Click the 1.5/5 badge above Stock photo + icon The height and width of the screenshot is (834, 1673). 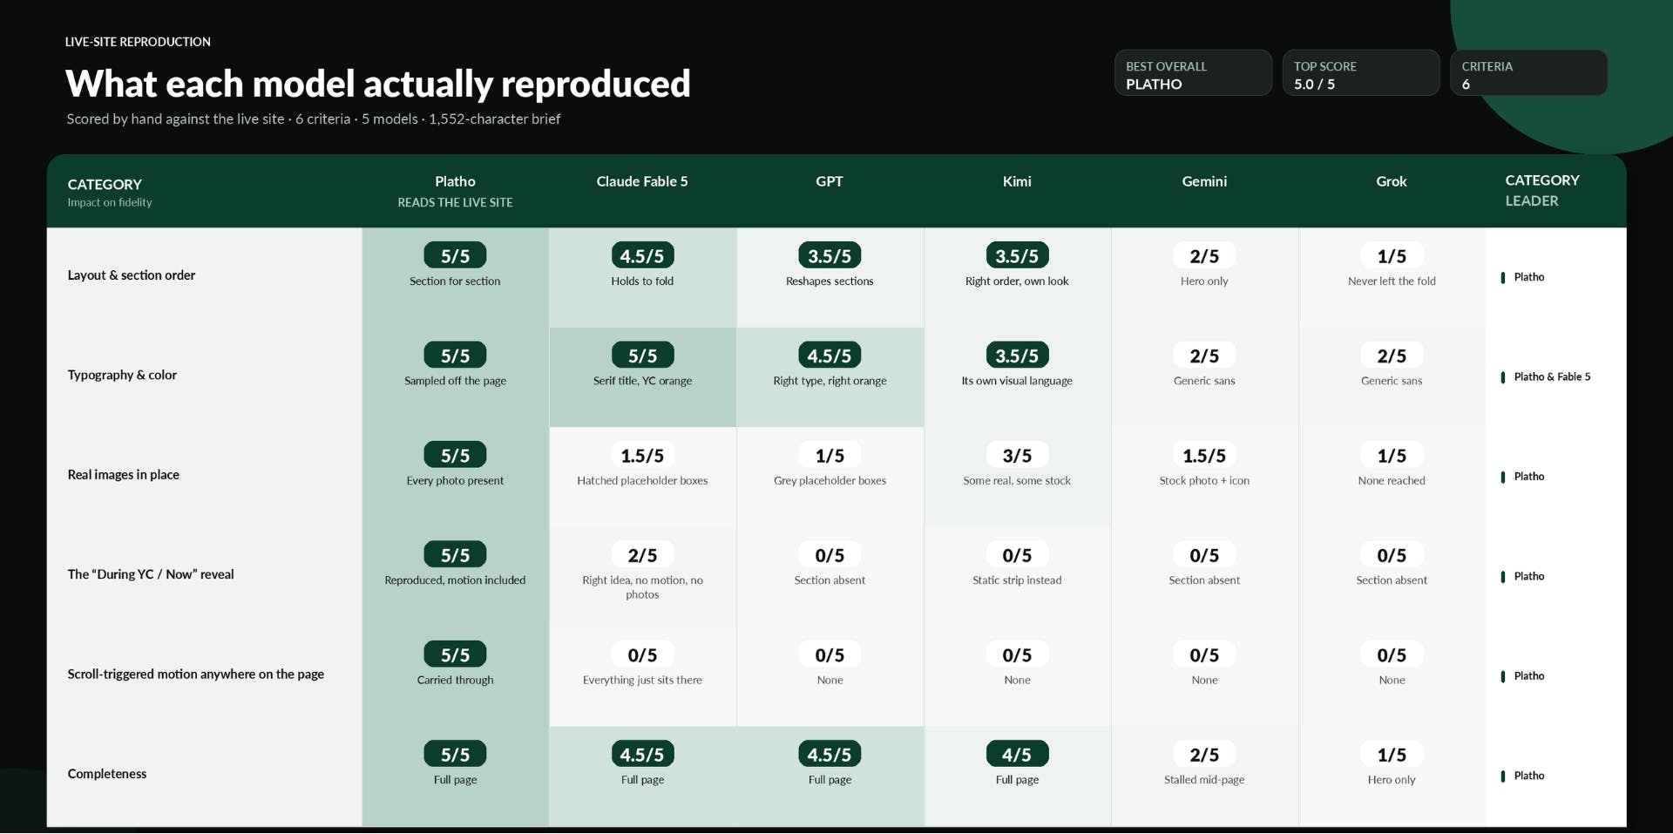click(1204, 455)
